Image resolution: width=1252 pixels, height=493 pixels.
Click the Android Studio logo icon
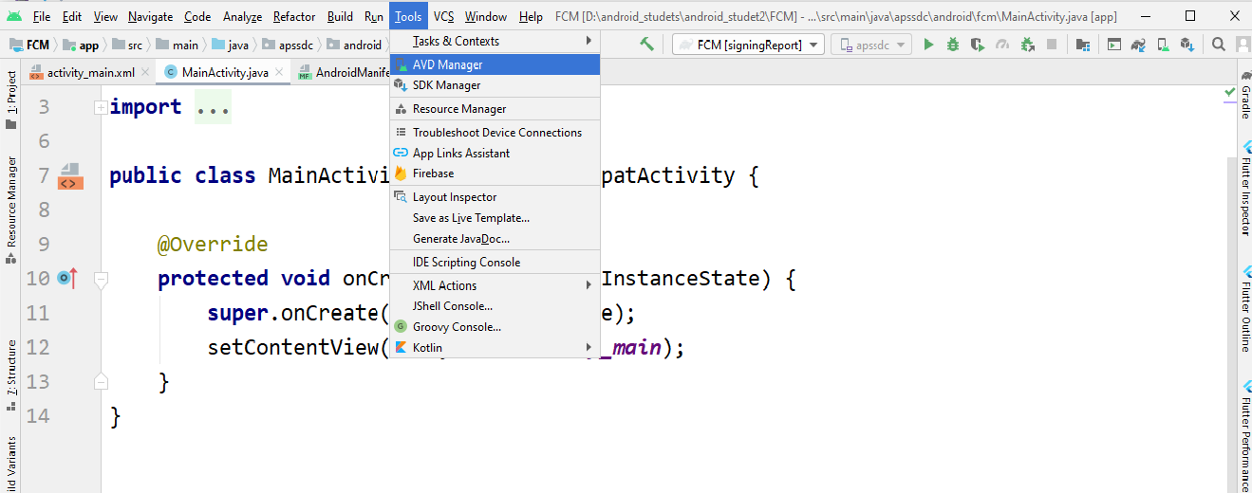[14, 16]
